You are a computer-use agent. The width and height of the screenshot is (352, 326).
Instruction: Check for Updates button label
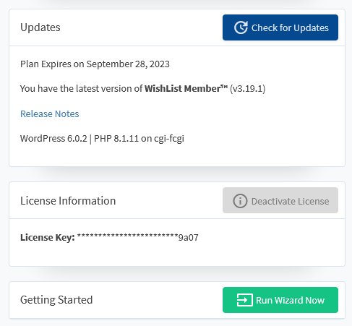[290, 27]
